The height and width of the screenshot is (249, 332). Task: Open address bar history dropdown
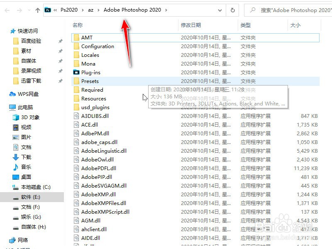(220, 10)
